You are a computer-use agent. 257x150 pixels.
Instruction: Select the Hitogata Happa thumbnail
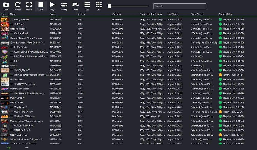[5, 29]
